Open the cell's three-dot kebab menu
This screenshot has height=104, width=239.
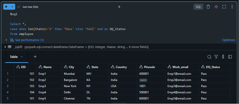click(x=232, y=7)
